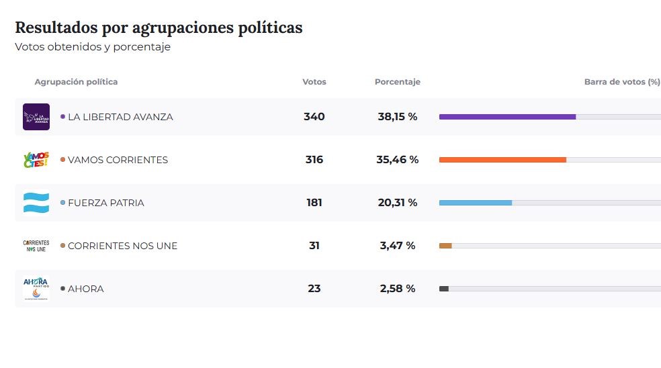Click the Vamos Corrientes colorful logo

(36, 160)
